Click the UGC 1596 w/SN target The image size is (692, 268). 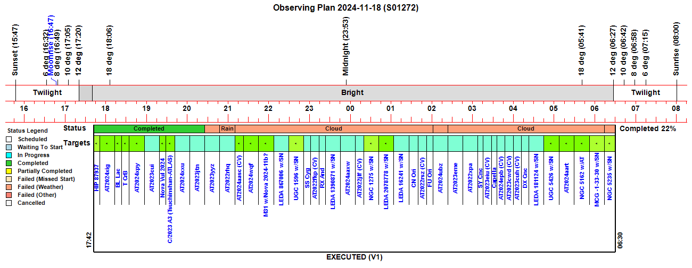[296, 179]
